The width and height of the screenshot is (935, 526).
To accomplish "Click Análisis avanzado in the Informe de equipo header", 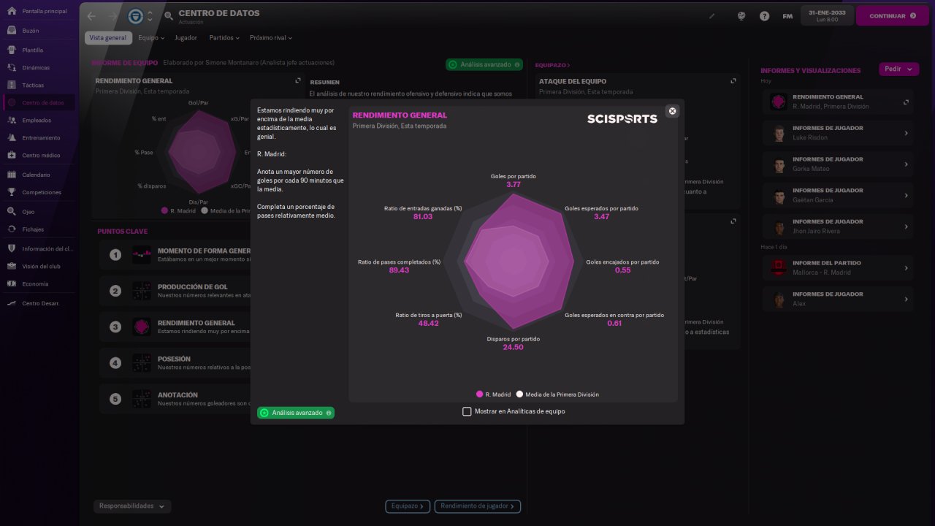I will tap(484, 64).
